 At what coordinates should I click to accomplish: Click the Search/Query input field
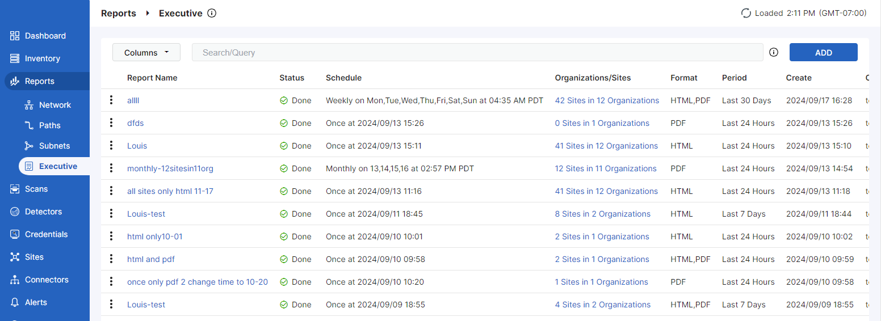point(477,52)
